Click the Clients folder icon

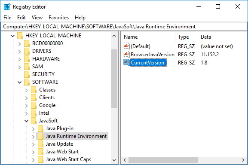34,98
